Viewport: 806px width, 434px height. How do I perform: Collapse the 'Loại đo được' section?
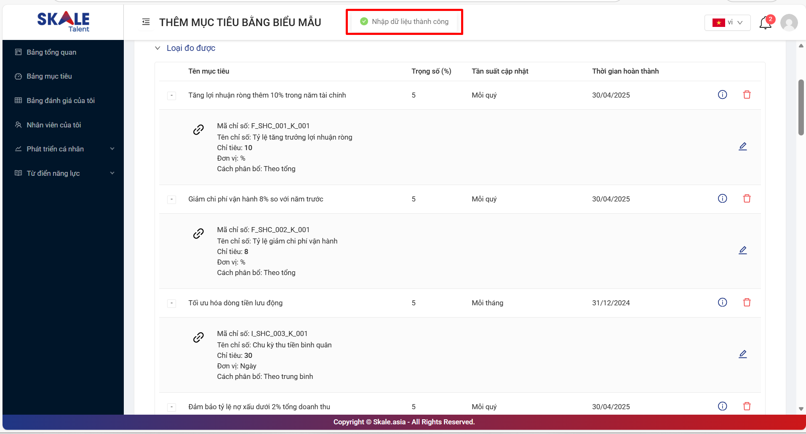(x=157, y=48)
